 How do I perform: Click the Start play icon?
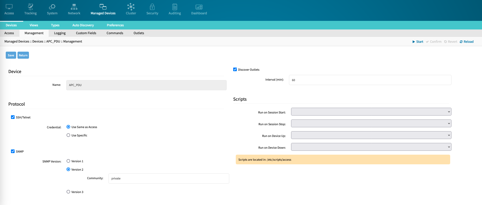pos(414,42)
